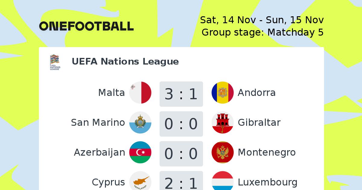
Task: Click the Luxembourg team name
Action: click(x=268, y=182)
